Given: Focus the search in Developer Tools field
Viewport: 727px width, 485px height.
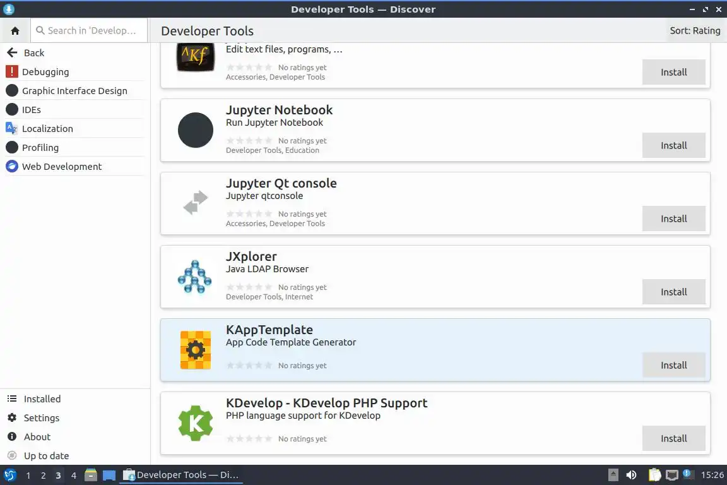Looking at the screenshot, I should tap(89, 31).
